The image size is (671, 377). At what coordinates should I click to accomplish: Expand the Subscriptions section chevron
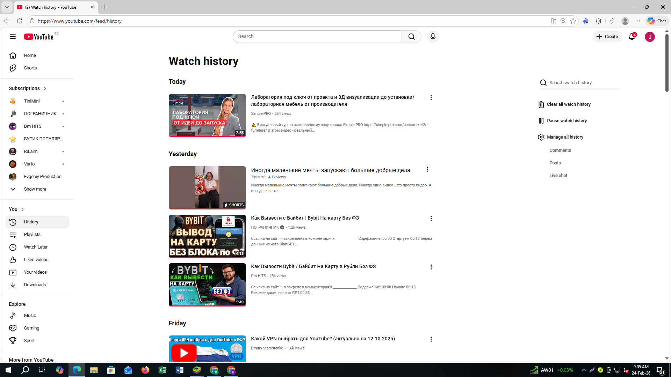point(45,89)
